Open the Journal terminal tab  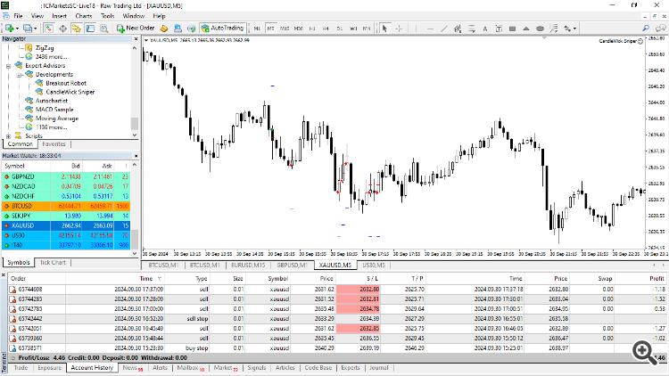(x=379, y=368)
